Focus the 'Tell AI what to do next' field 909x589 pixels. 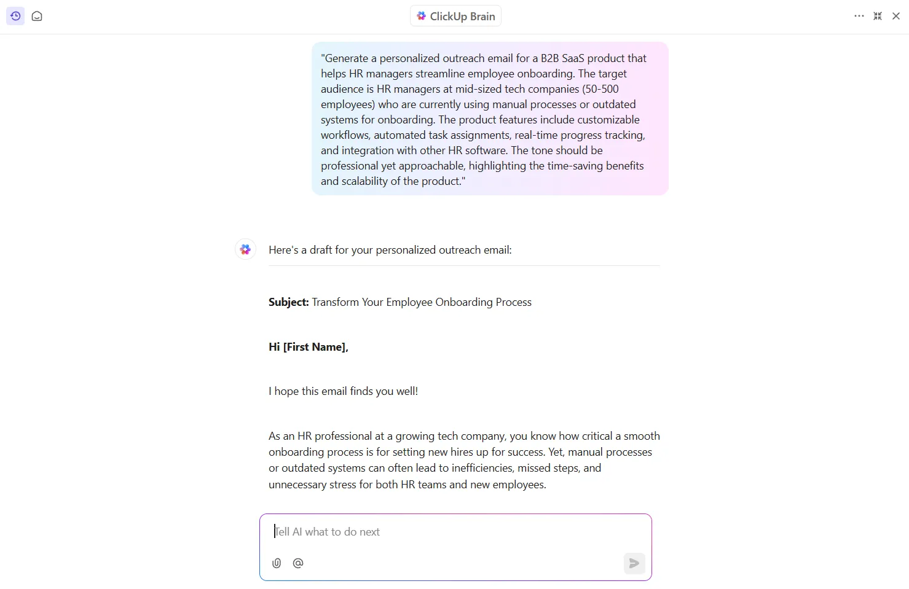pyautogui.click(x=455, y=532)
